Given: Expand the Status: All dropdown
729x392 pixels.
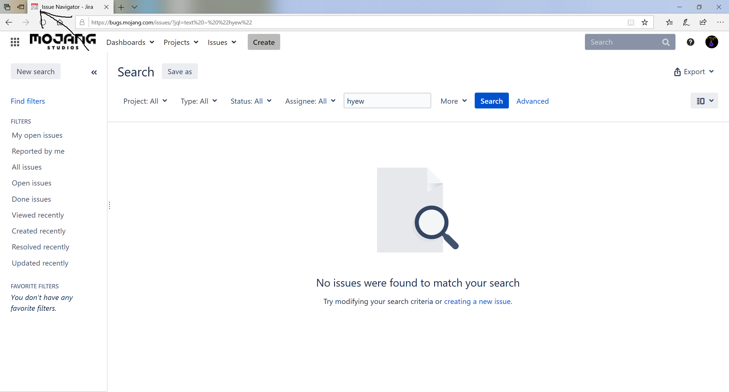Looking at the screenshot, I should coord(251,101).
